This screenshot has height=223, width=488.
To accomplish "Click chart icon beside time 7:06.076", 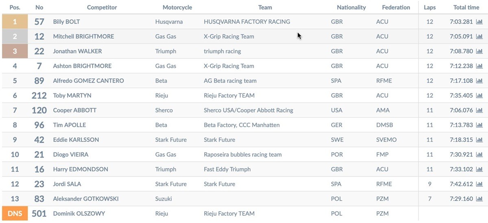I will click(479, 110).
